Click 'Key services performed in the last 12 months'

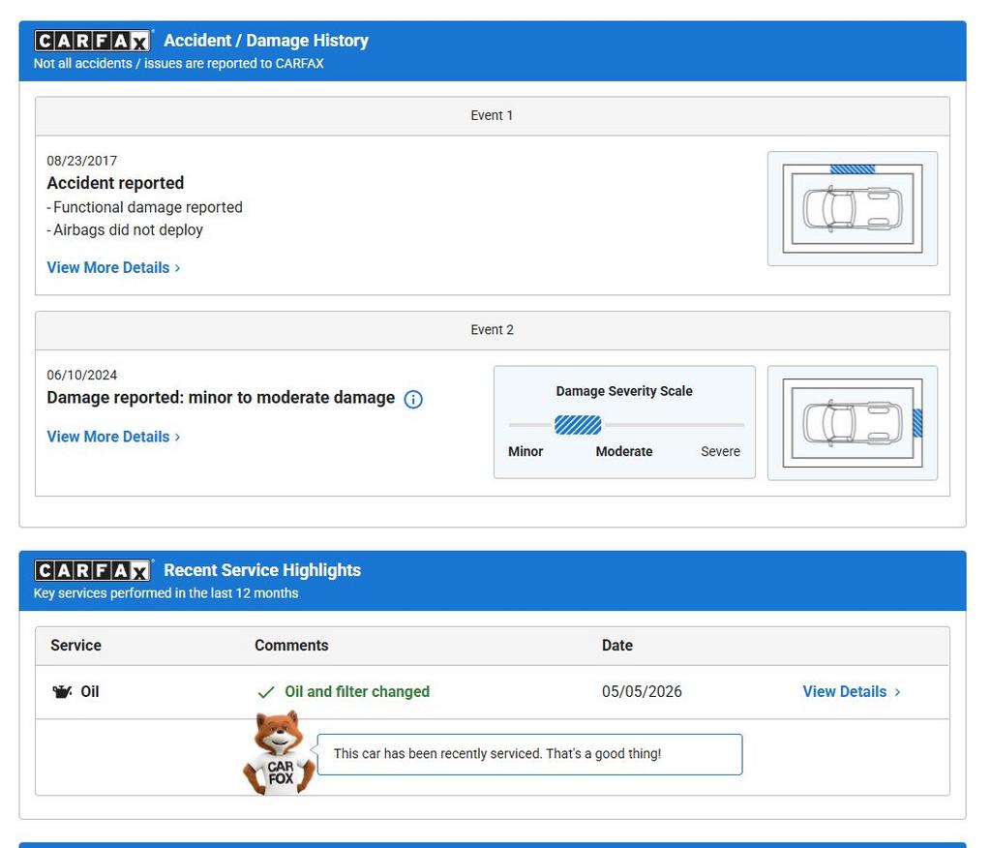tap(166, 593)
